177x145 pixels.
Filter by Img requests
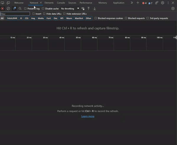click(x=33, y=18)
